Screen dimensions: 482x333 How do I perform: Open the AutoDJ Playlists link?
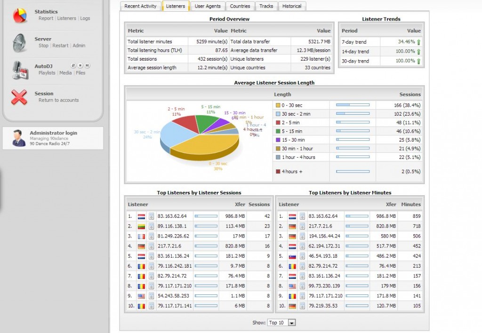click(47, 73)
